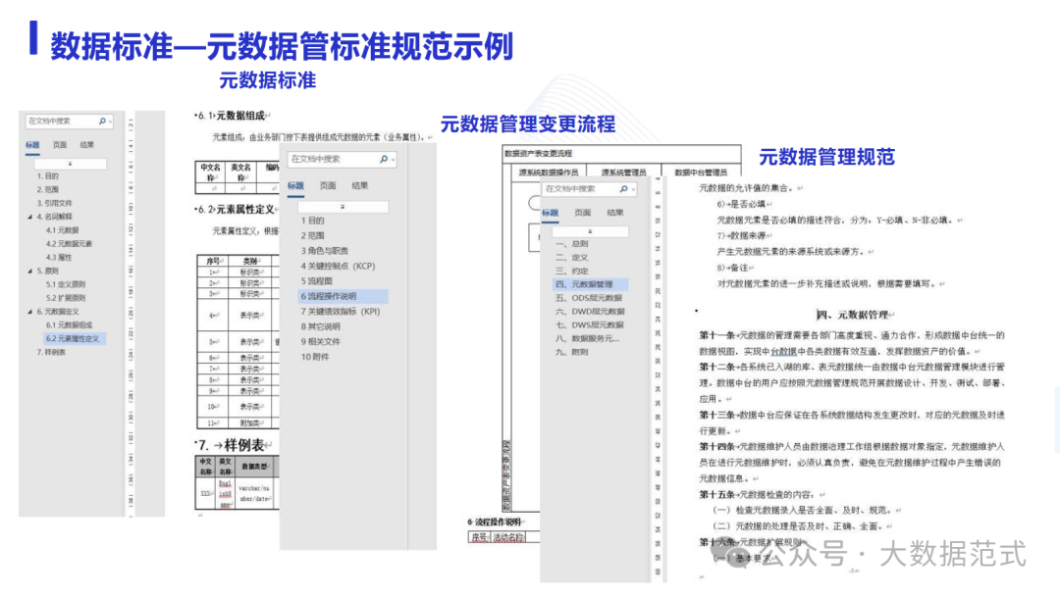Select '9 相关文件' heading

point(320,342)
